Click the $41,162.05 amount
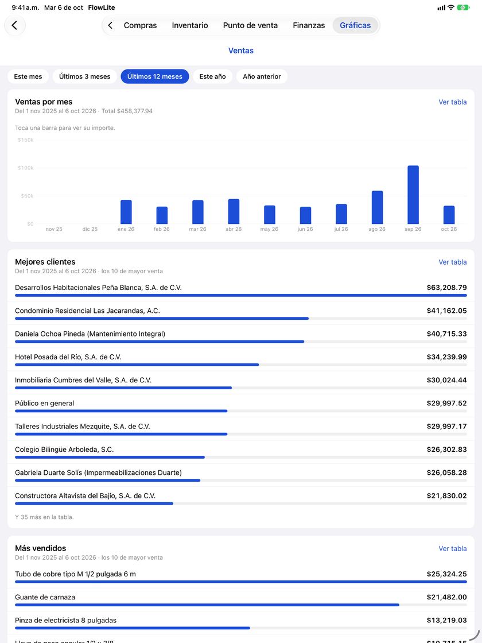This screenshot has height=643, width=482. click(447, 311)
